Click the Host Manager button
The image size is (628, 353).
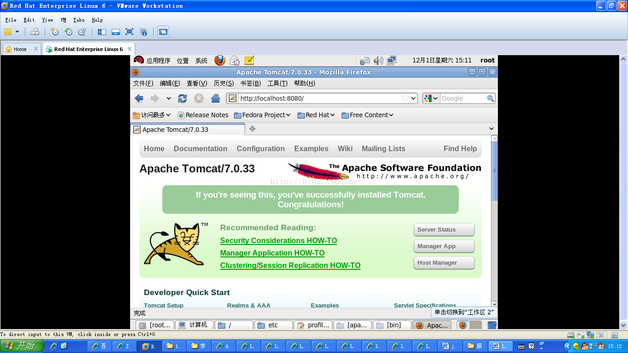(x=444, y=263)
